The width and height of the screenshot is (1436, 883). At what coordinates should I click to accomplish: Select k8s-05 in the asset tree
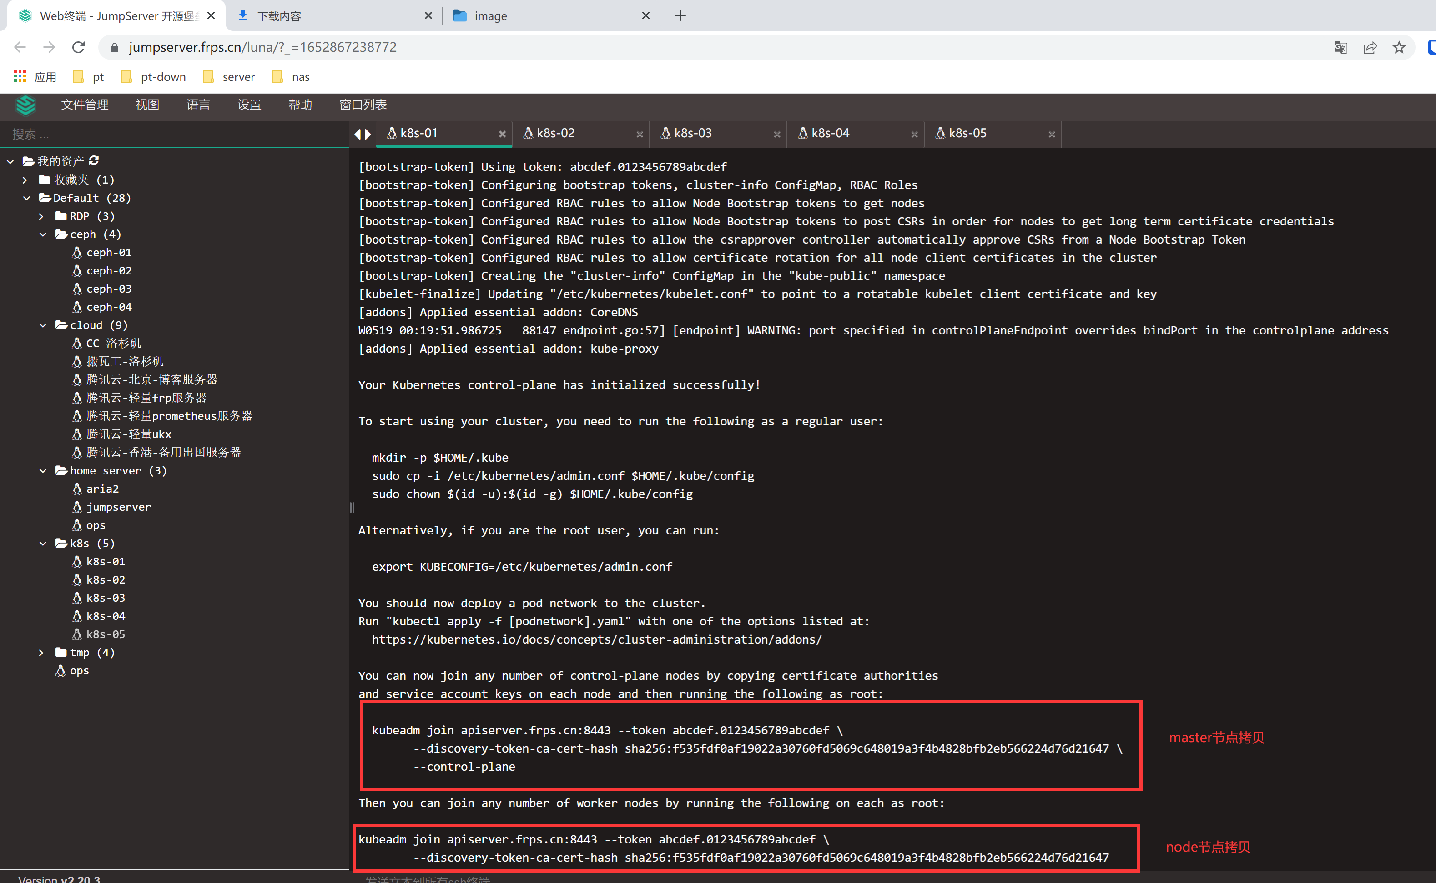98,634
